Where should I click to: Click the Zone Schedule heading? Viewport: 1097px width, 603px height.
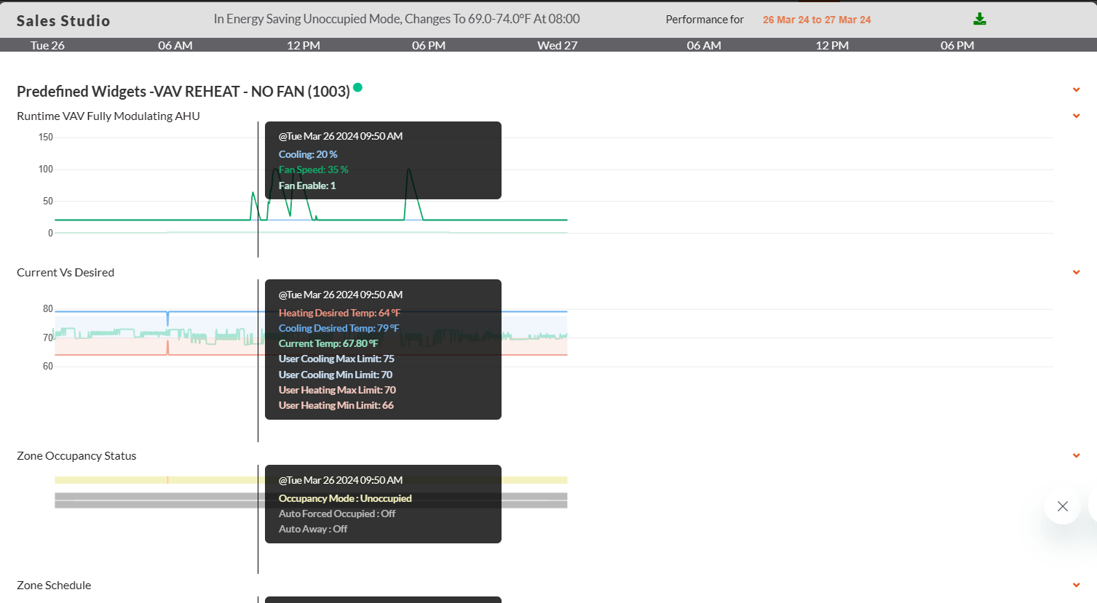[x=54, y=585]
